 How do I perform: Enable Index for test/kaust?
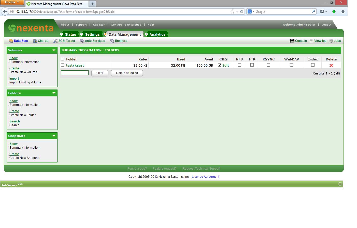pos(313,65)
